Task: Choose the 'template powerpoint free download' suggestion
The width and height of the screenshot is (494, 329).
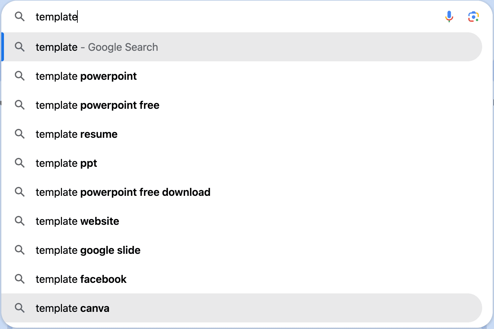Action: pos(123,192)
